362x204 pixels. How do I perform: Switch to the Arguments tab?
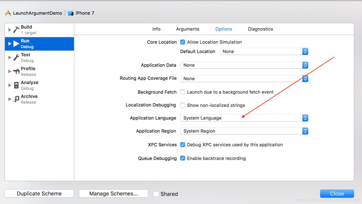(x=187, y=29)
